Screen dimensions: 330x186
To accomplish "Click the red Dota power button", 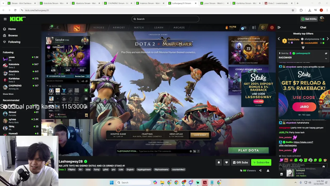I will point(272,27).
